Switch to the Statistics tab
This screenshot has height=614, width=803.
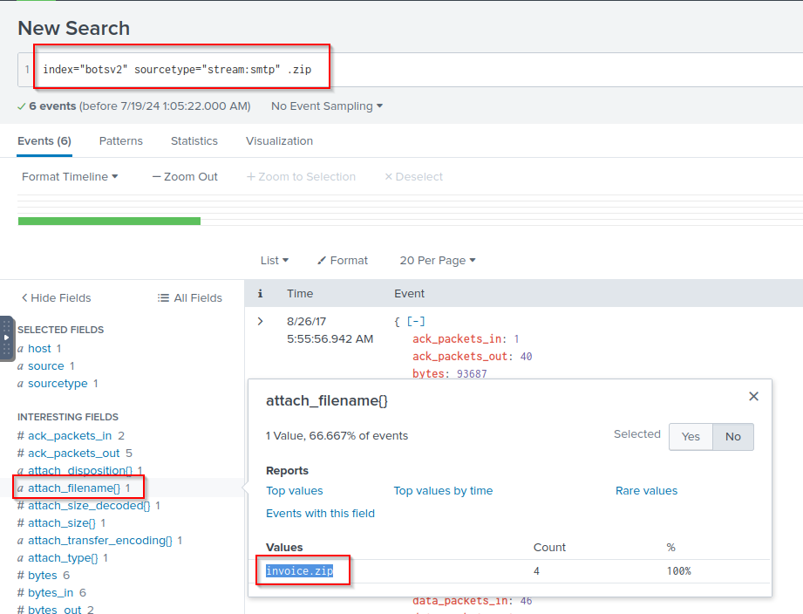click(194, 141)
